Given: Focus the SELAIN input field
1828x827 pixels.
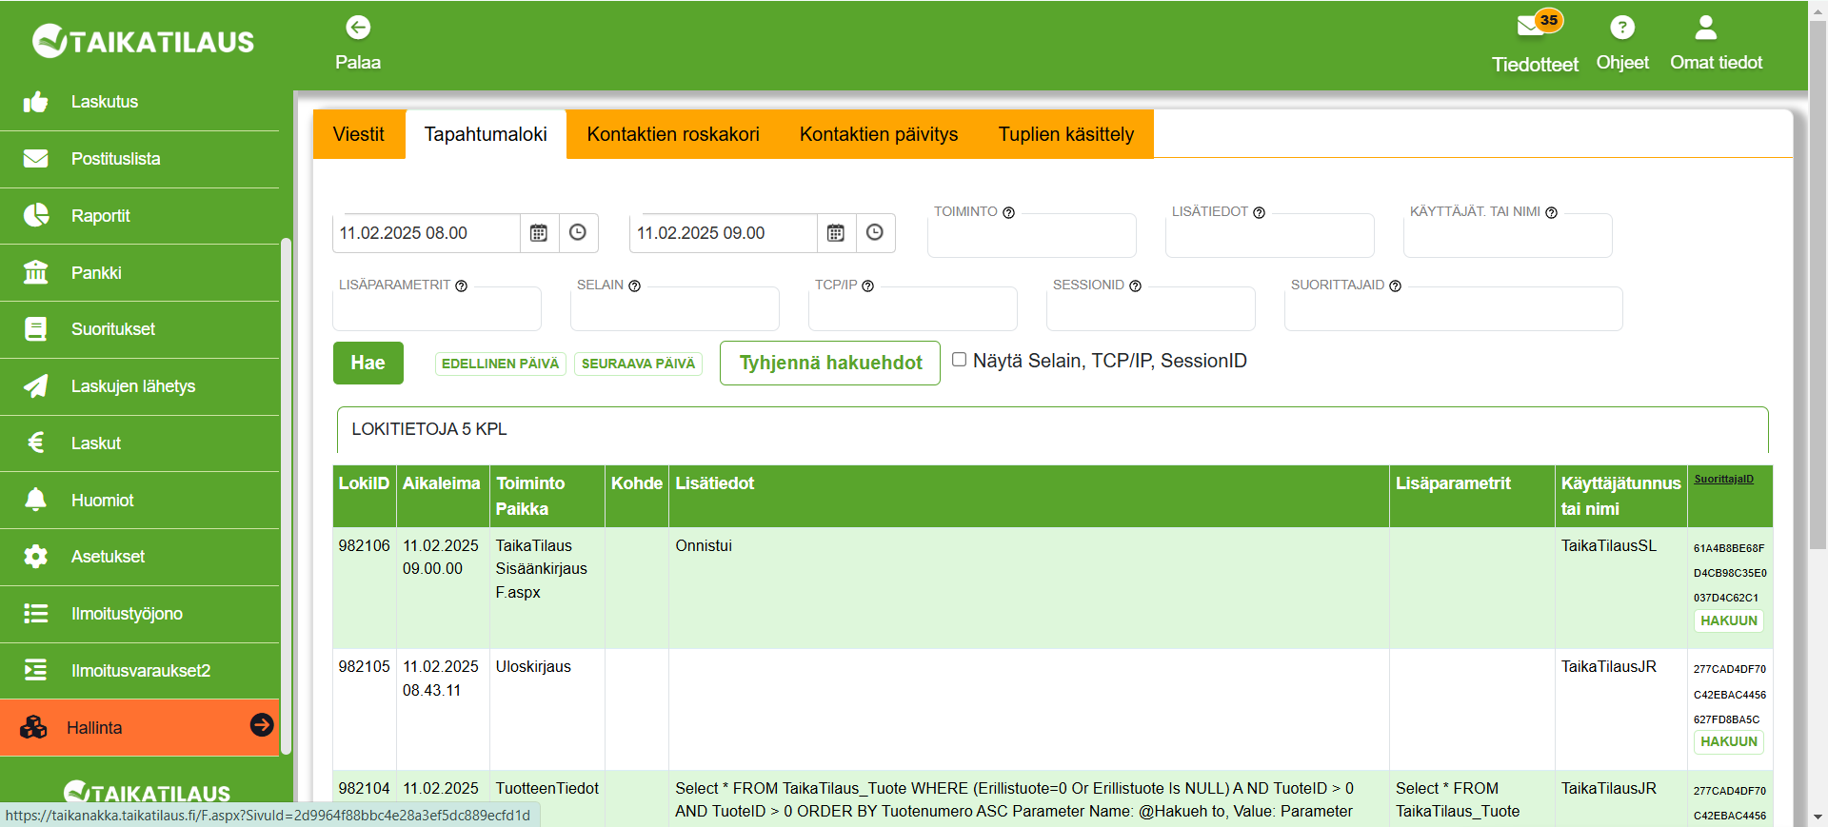Looking at the screenshot, I should coord(675,308).
